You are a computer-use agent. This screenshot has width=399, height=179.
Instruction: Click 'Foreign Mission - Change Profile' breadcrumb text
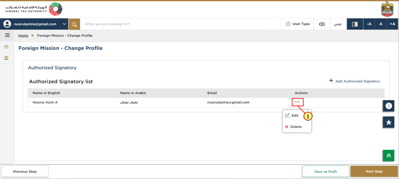[65, 36]
